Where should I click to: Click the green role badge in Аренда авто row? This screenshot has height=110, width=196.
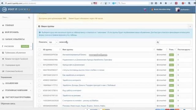click(x=171, y=65)
